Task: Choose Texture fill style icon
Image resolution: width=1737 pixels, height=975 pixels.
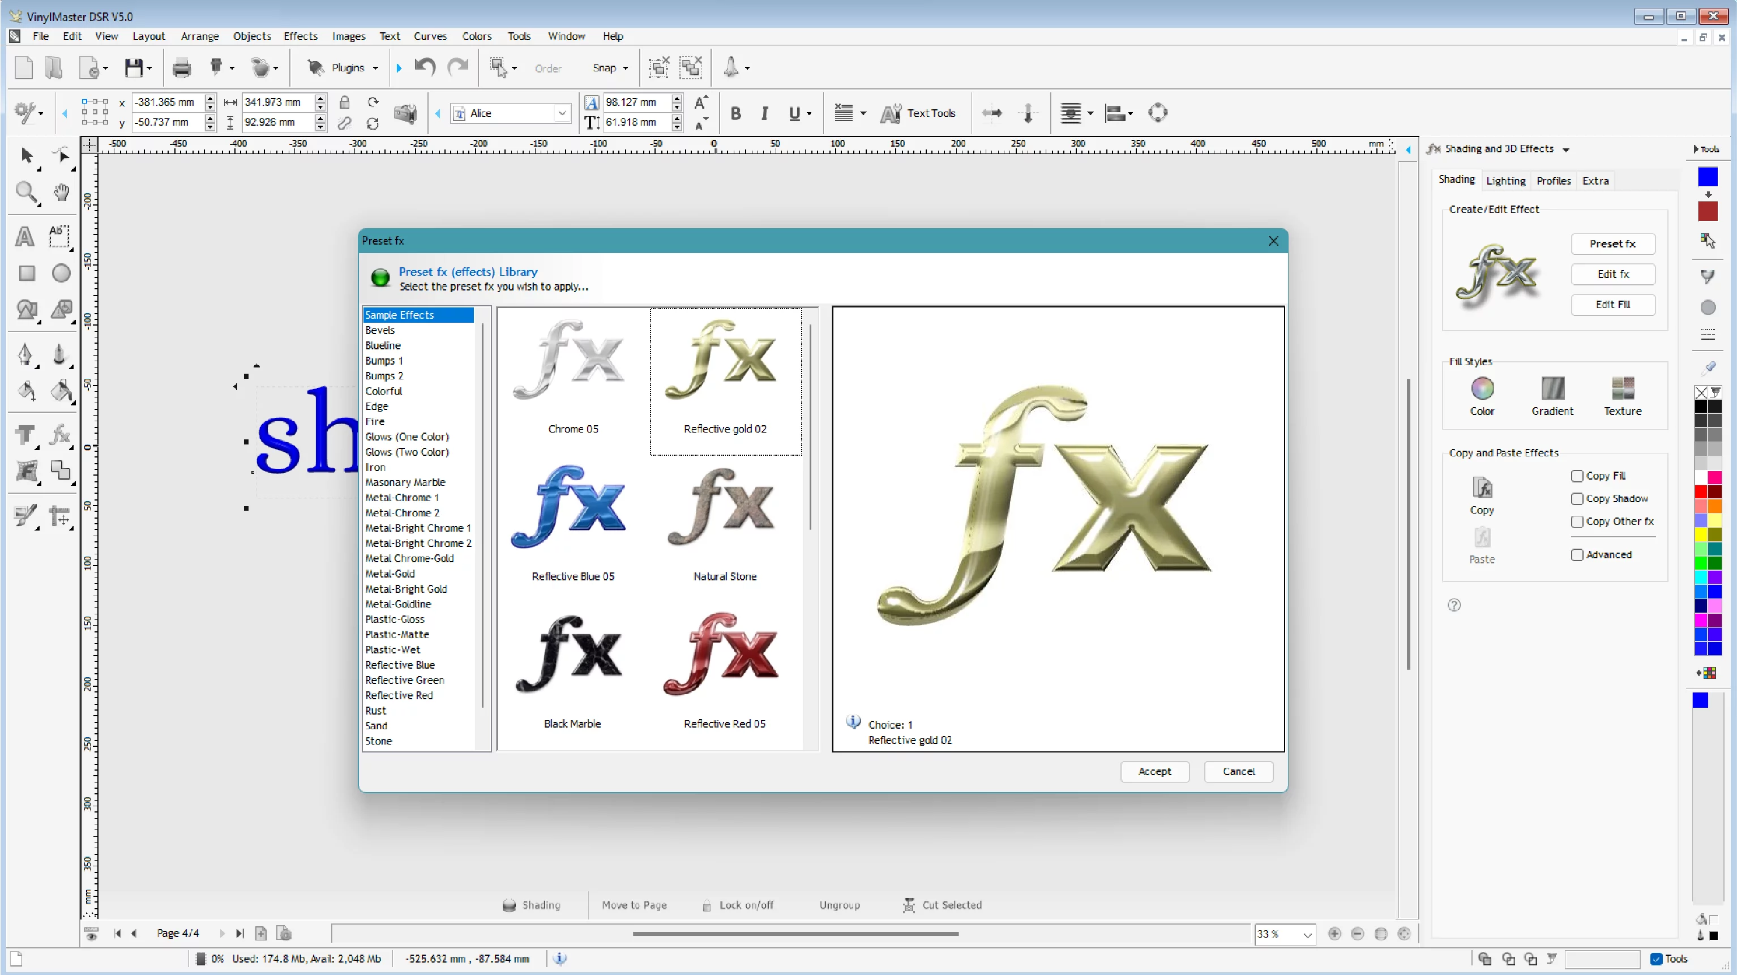Action: click(1623, 388)
